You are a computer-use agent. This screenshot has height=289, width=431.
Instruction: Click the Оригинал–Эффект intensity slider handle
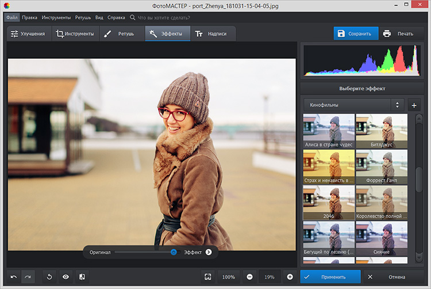(x=174, y=252)
